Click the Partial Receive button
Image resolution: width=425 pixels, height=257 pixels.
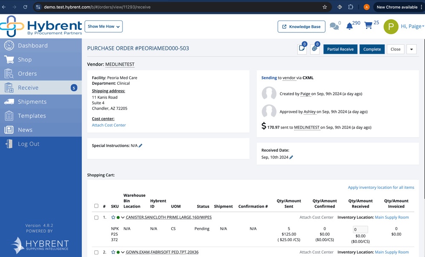coord(340,49)
